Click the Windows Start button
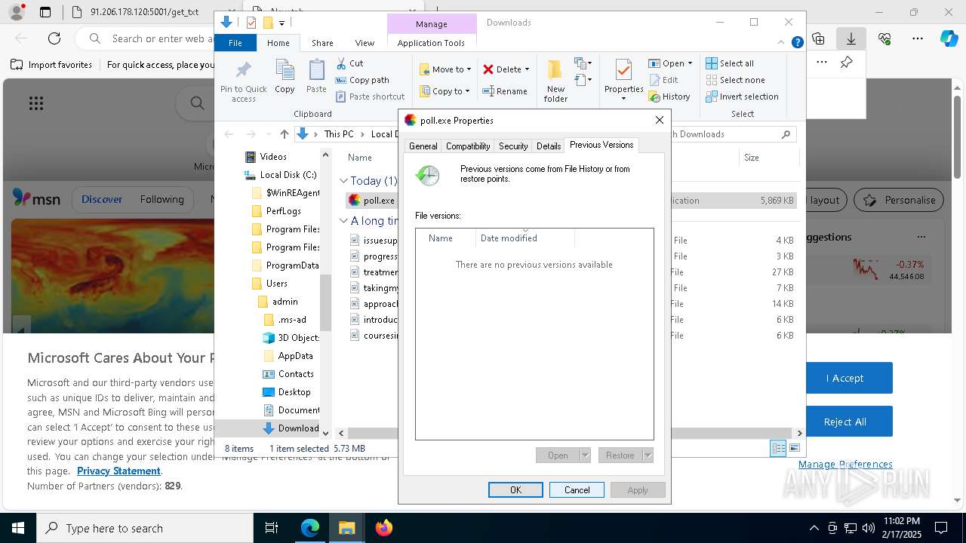 17,528
